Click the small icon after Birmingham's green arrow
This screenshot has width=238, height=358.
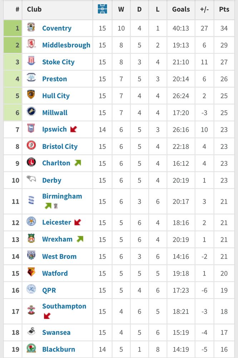point(56,206)
